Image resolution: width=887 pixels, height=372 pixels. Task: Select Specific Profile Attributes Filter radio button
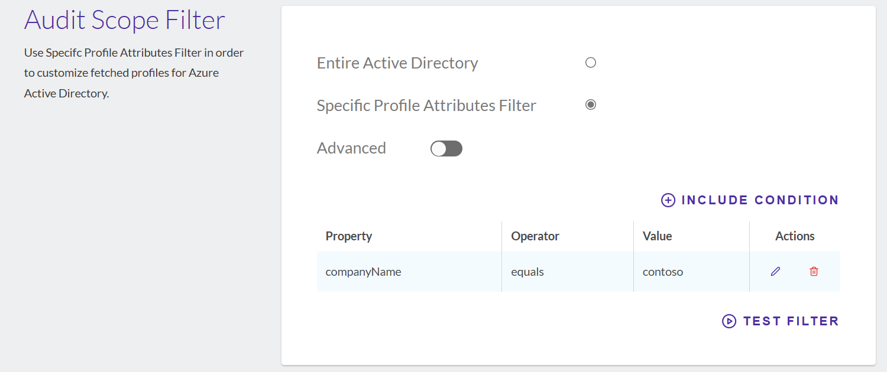(590, 105)
